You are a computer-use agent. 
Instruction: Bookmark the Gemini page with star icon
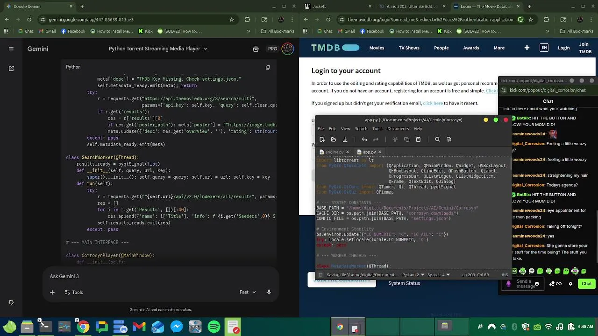pyautogui.click(x=231, y=20)
